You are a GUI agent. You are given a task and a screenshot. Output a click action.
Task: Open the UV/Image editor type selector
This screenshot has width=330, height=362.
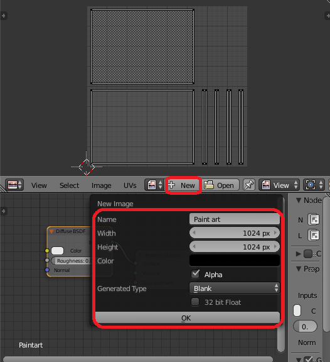pyautogui.click(x=14, y=185)
